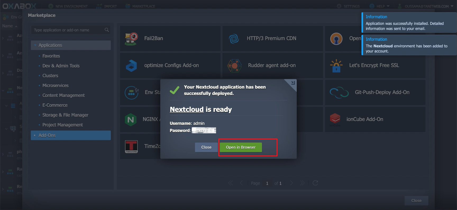Screen dimensions: 457x210
Task: Click the HTTP/3 Premium CDN icon
Action: click(234, 39)
